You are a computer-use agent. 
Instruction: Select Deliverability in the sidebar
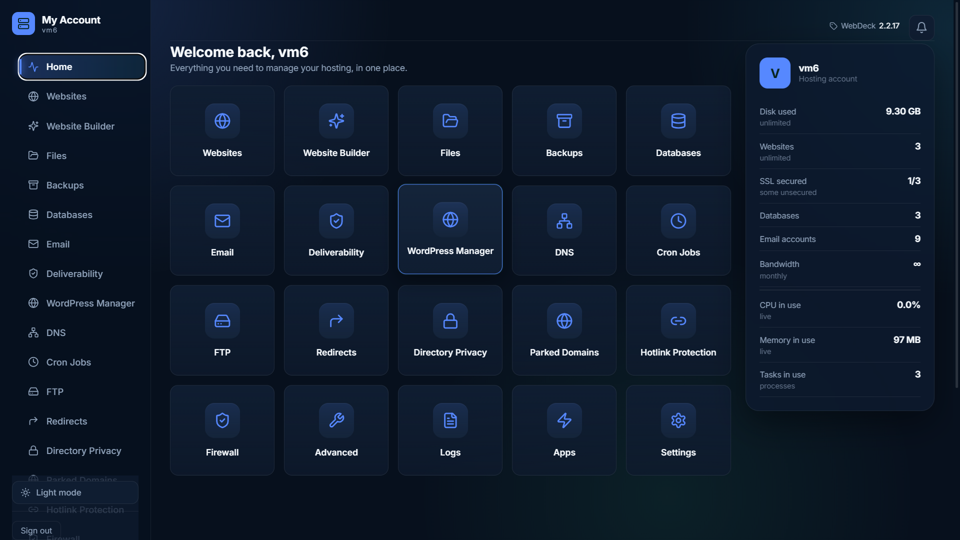point(82,273)
